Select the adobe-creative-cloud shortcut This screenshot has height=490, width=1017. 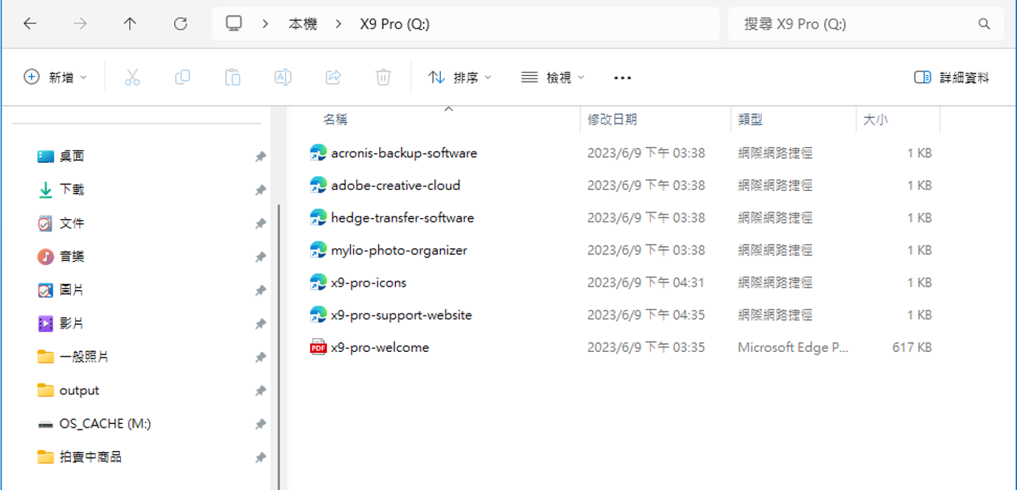[396, 185]
